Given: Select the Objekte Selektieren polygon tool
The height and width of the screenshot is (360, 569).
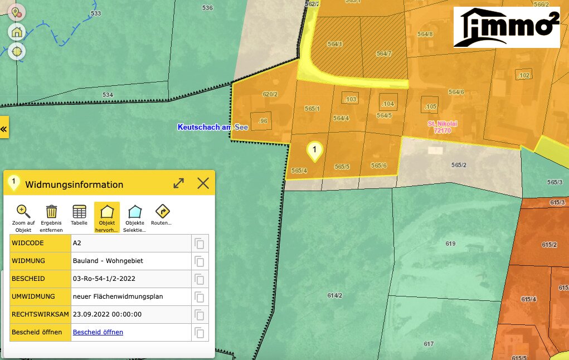Looking at the screenshot, I should tap(134, 212).
